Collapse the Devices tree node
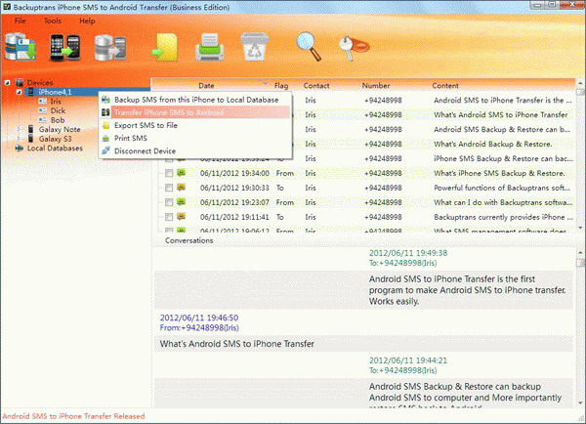This screenshot has height=424, width=586. point(8,83)
